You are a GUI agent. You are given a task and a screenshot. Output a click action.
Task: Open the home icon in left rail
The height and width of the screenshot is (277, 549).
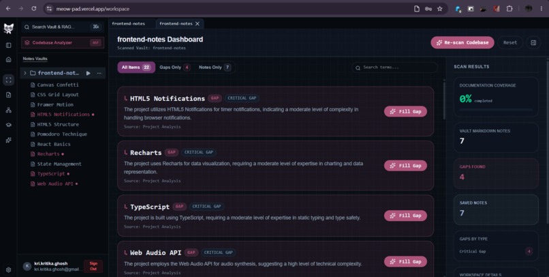(x=9, y=59)
